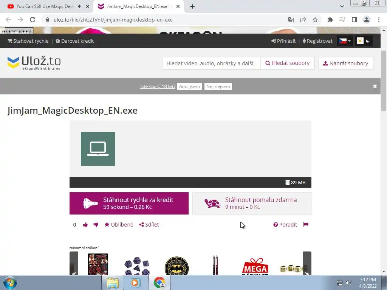This screenshot has width=387, height=290.
Task: Switch to light theme sun icon
Action: (360, 41)
